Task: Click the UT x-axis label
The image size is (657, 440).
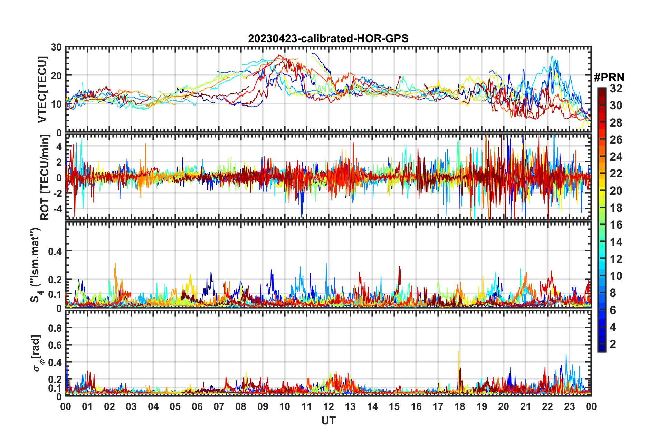Action: (328, 421)
